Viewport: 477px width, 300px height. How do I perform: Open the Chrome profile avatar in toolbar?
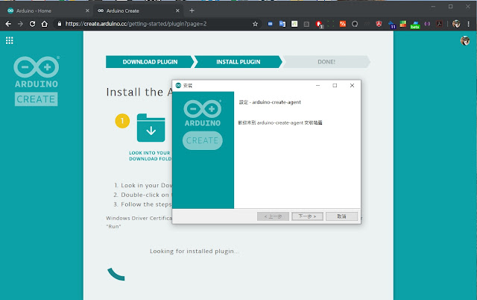[x=456, y=24]
